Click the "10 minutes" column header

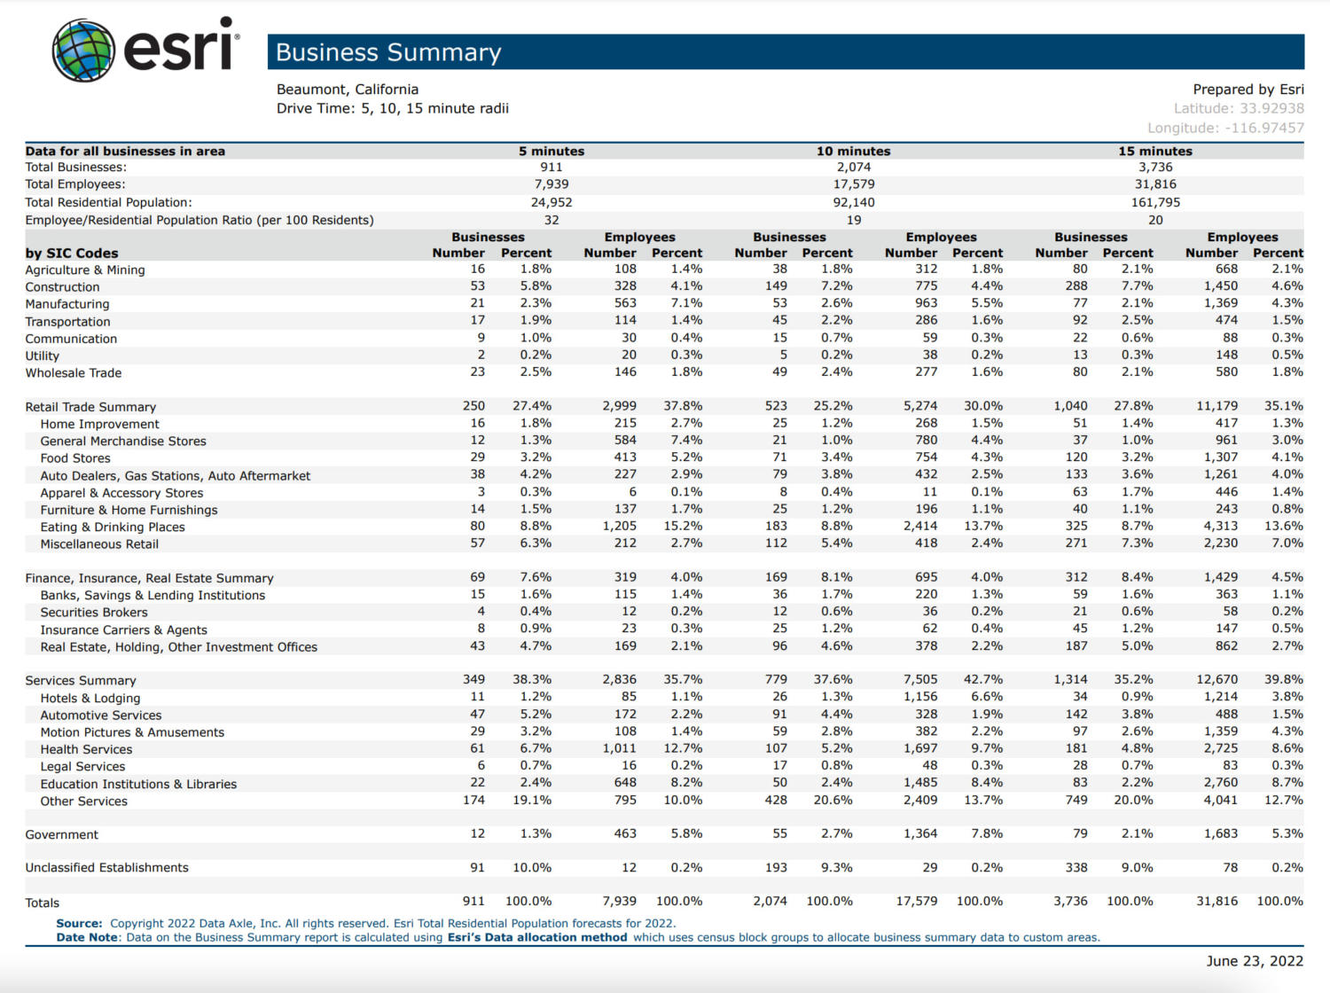[x=854, y=151]
